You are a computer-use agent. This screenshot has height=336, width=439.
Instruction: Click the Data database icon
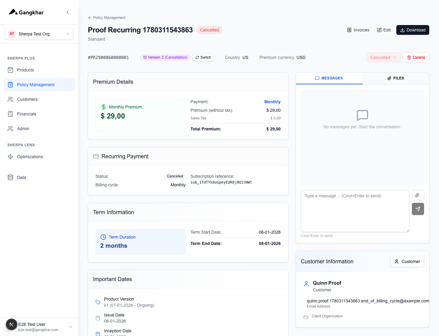(10, 177)
